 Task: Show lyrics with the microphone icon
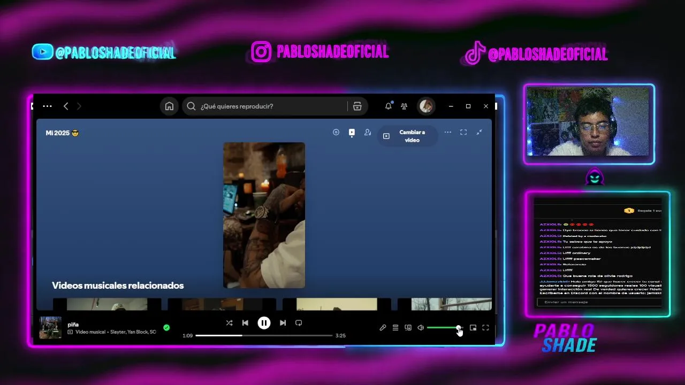383,328
